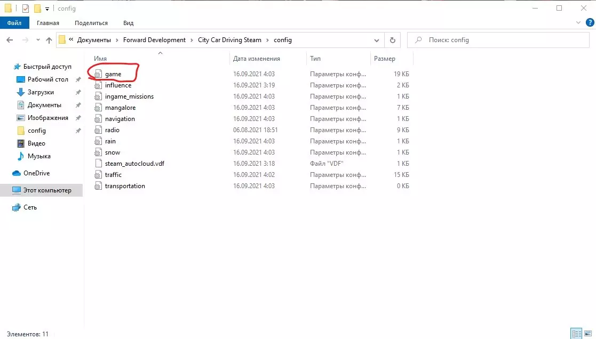596x339 pixels.
Task: Click the snow file icon
Action: point(98,152)
